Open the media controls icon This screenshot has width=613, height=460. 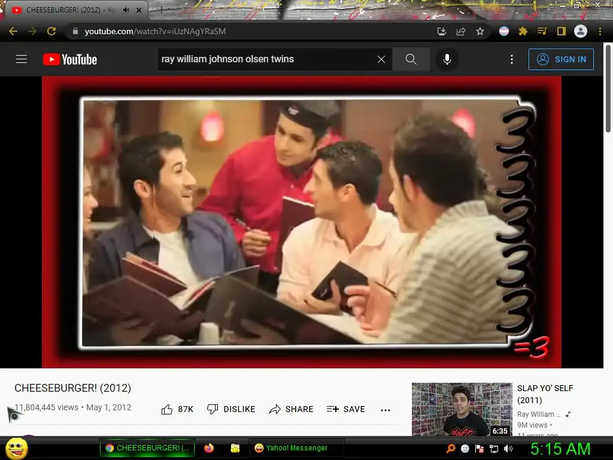542,31
